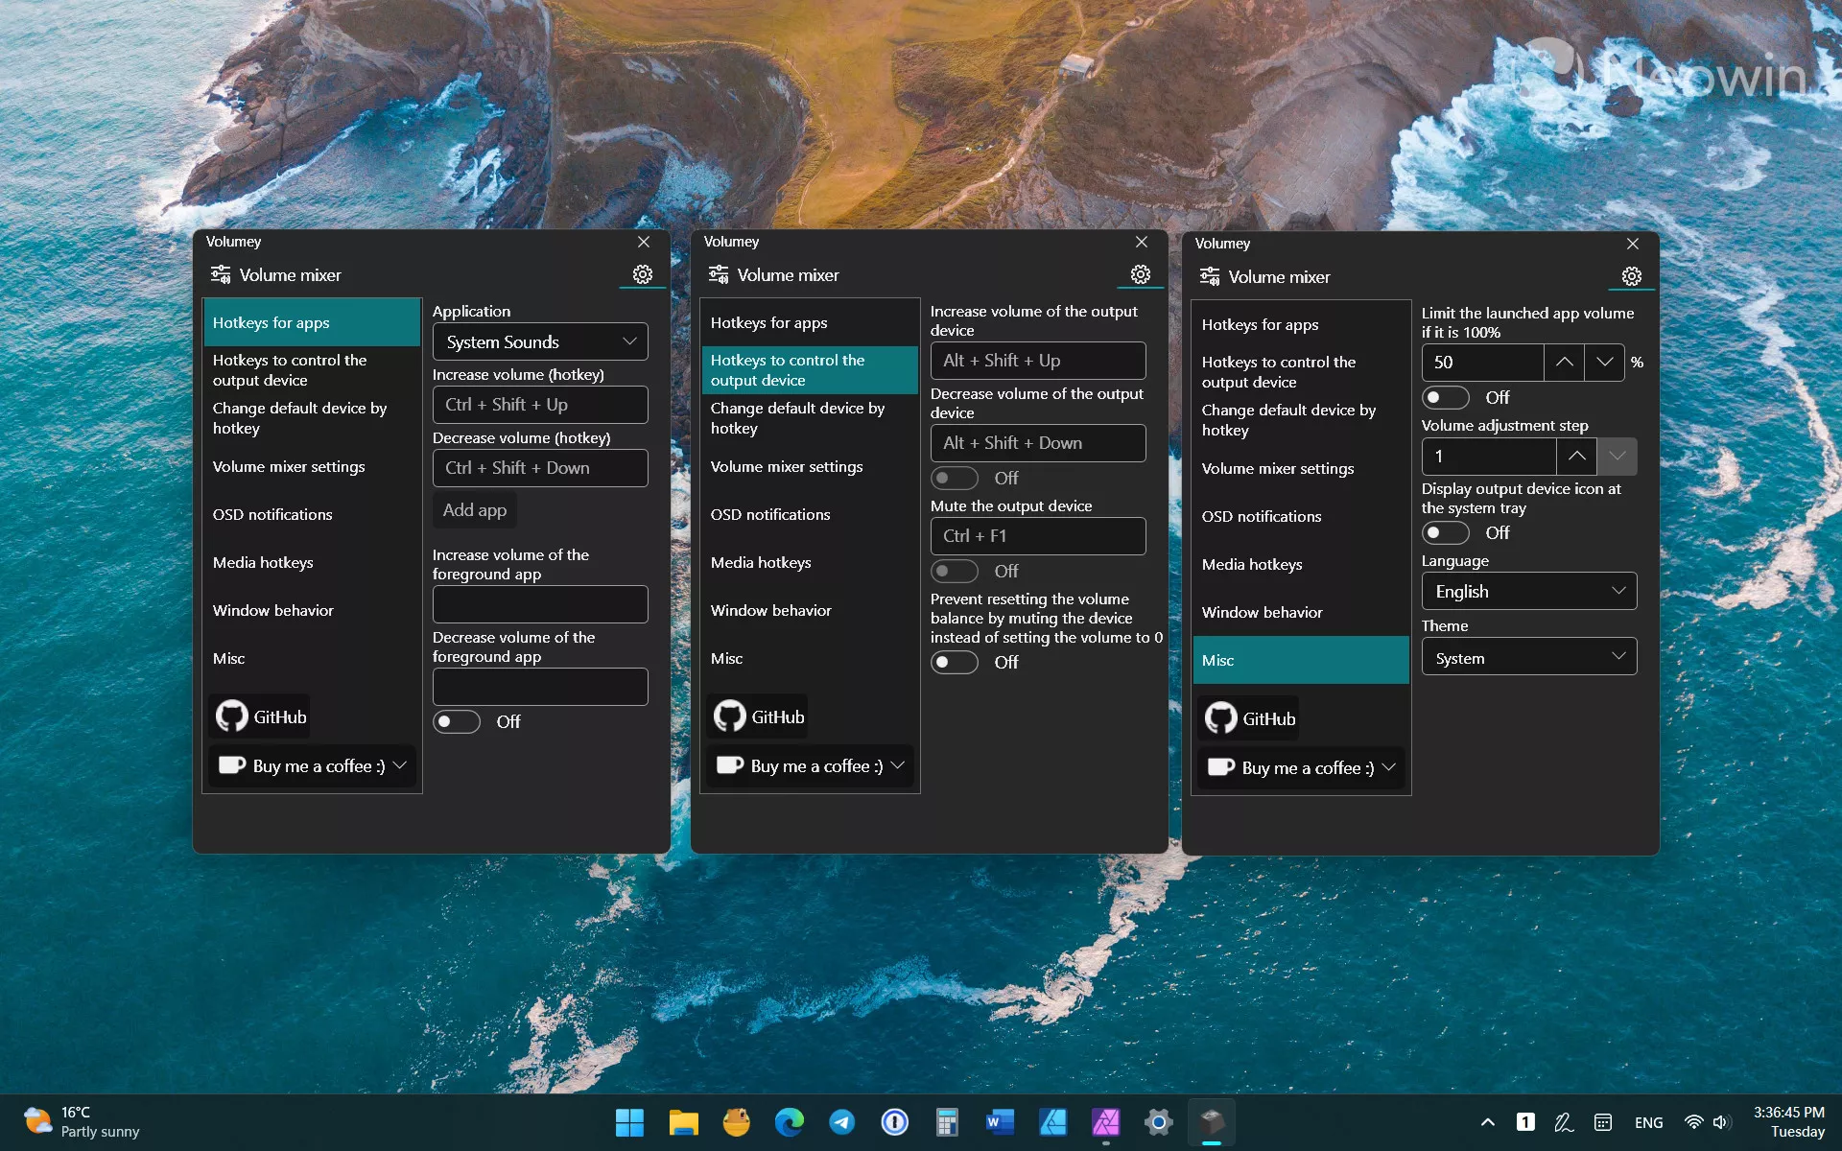Open Windows Settings from taskbar
1842x1151 pixels.
coord(1158,1121)
